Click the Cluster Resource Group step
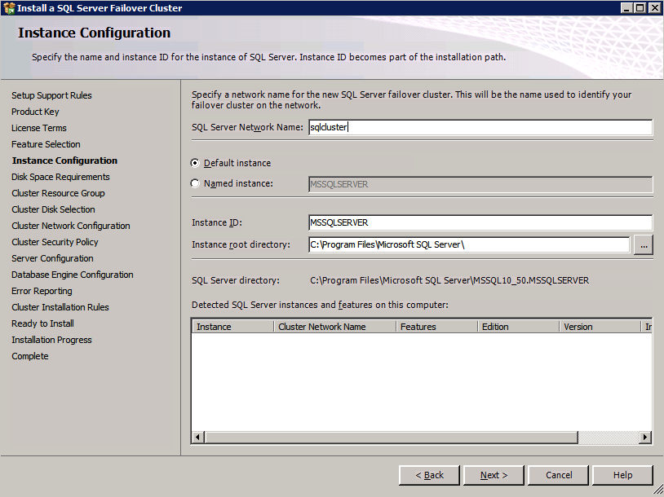 [58, 193]
